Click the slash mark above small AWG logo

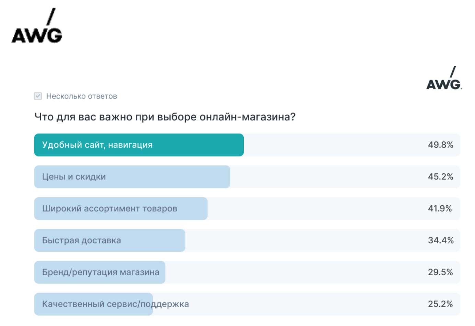[x=453, y=72]
